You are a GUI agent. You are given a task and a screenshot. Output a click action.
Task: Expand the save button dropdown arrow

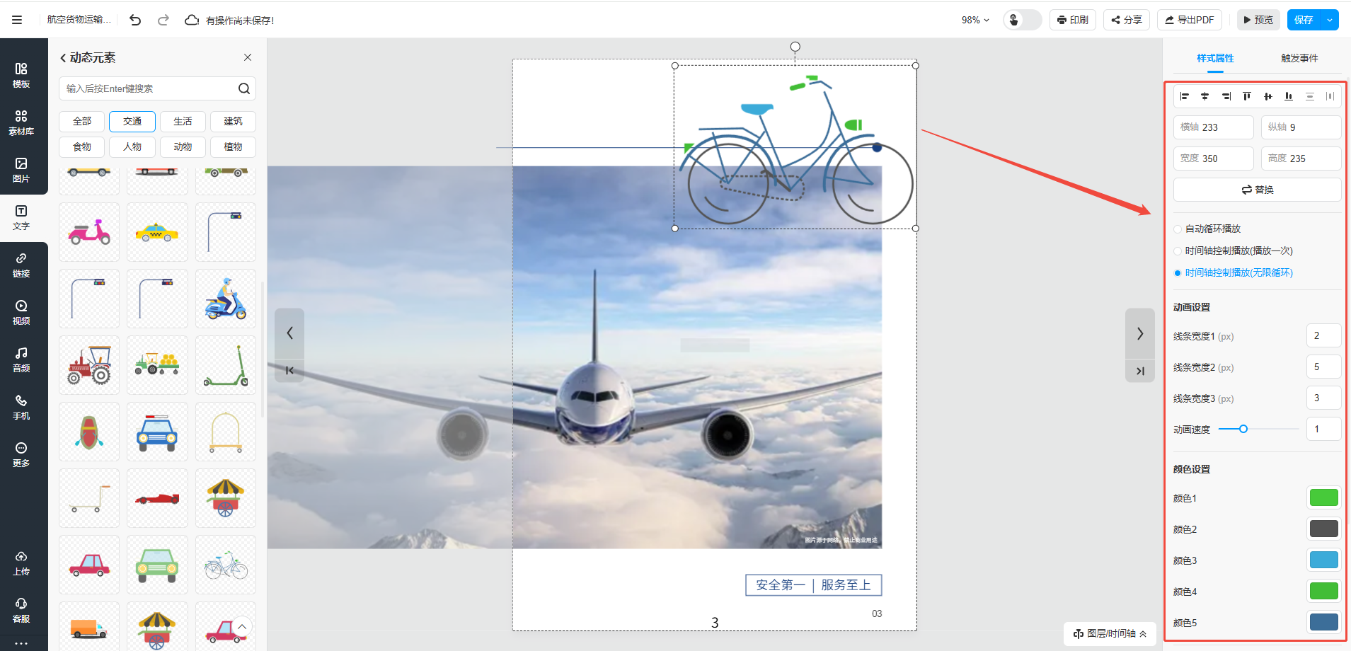[1330, 20]
